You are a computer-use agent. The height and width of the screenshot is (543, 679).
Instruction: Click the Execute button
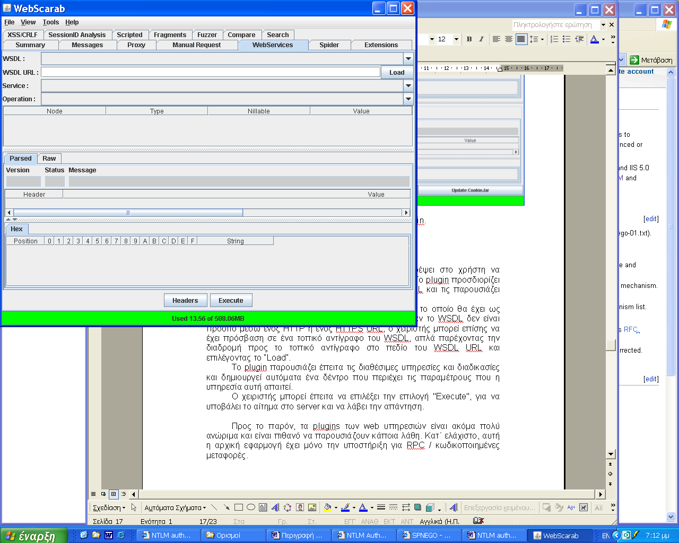point(231,301)
